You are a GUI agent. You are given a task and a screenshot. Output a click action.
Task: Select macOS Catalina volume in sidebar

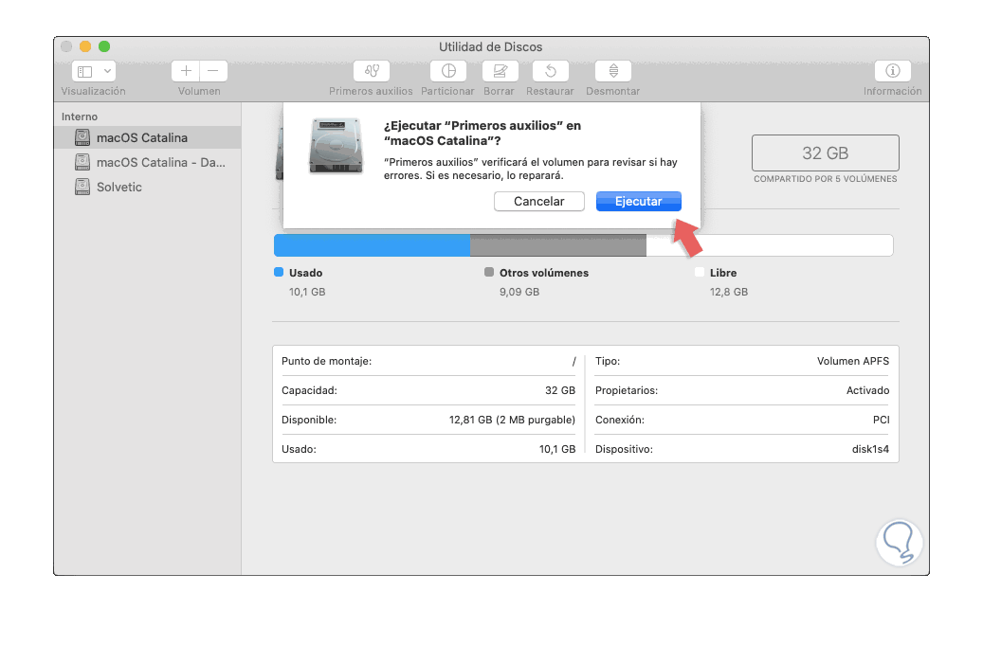[x=148, y=137]
